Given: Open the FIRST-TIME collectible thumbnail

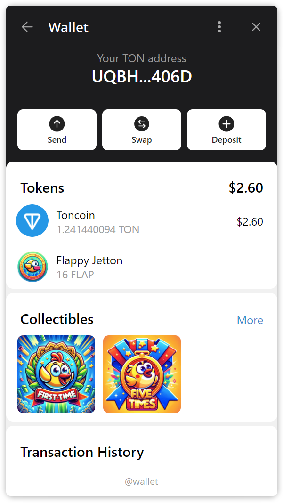Looking at the screenshot, I should click(56, 374).
